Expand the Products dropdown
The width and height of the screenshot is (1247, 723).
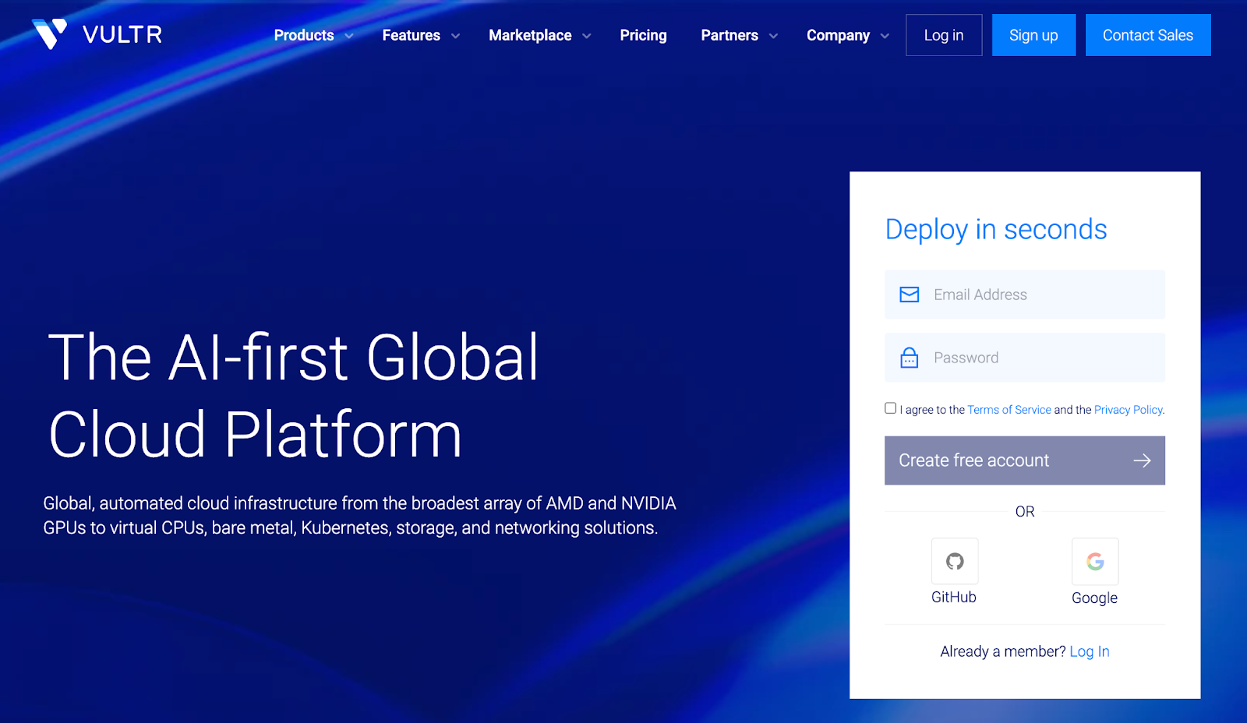click(x=304, y=35)
